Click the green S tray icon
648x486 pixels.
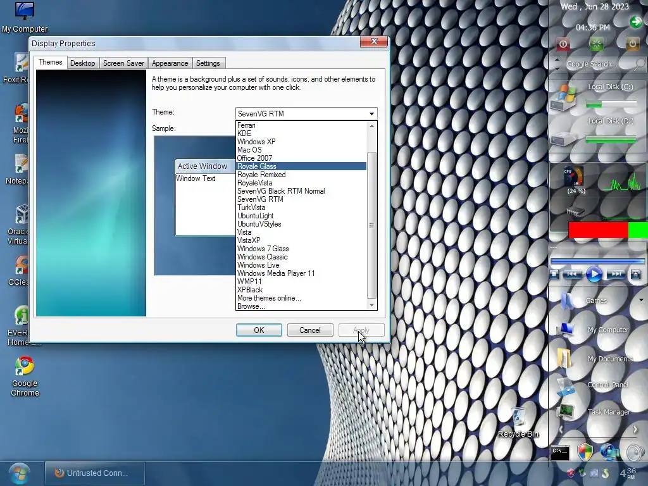[606, 473]
